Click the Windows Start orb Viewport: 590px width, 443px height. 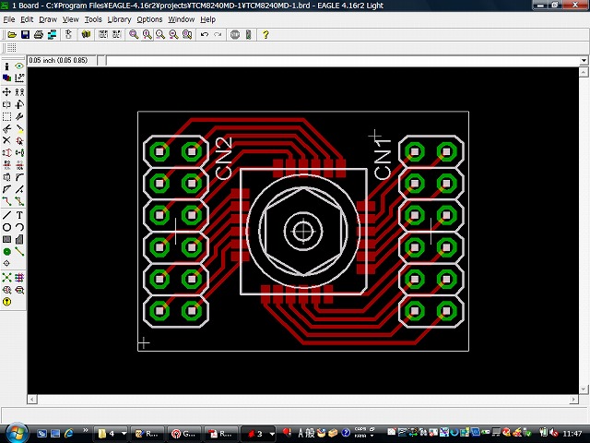point(17,433)
